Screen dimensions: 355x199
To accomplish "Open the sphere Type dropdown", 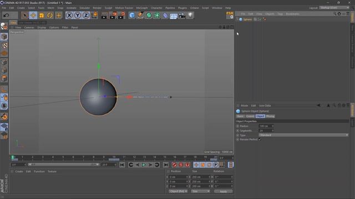I will pos(303,135).
